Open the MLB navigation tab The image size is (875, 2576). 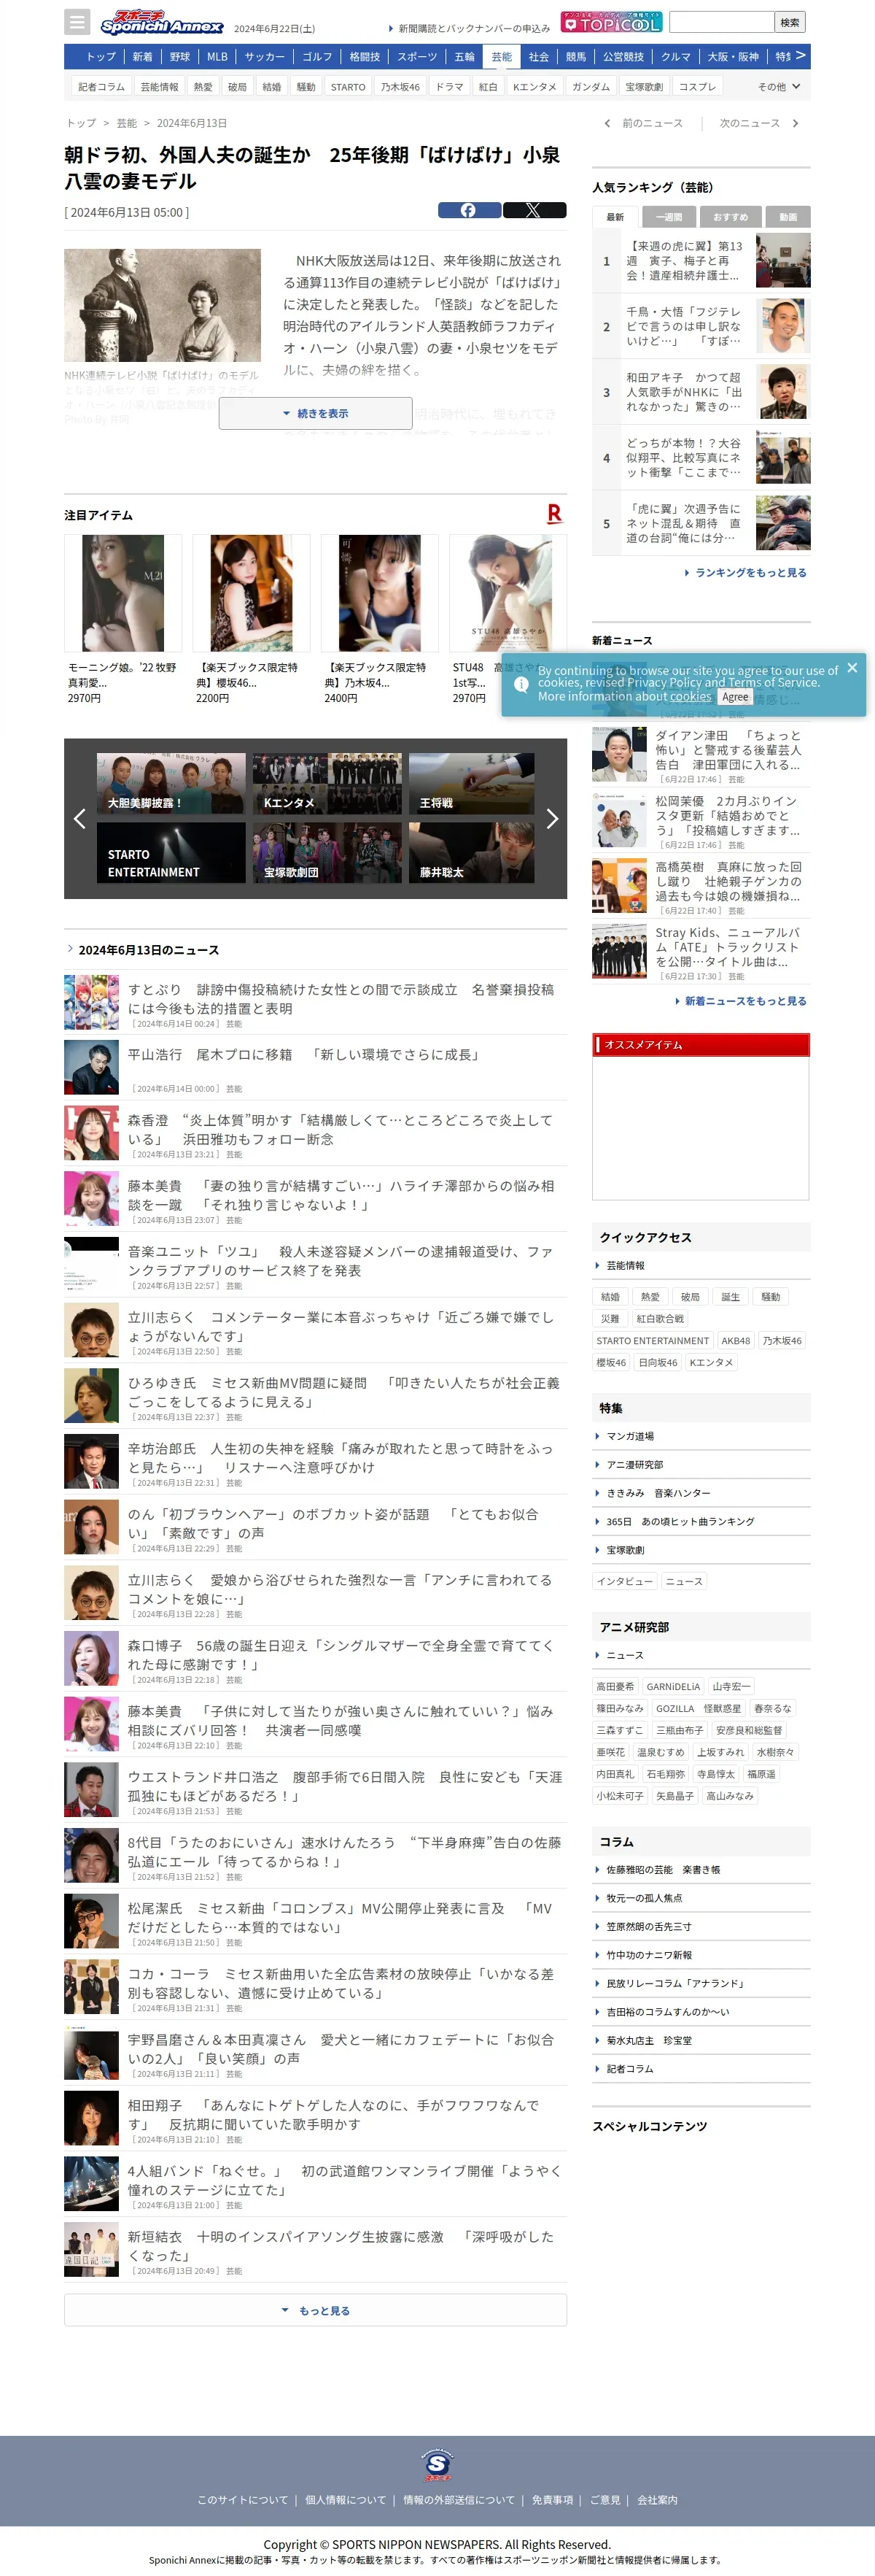(217, 57)
